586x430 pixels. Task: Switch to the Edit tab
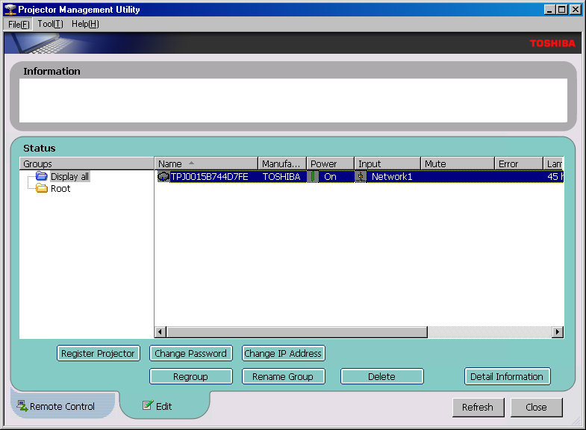[164, 406]
